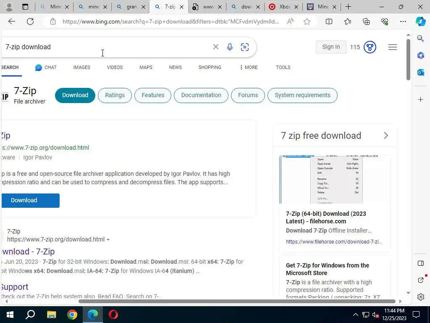Screen dimensions: 430x323
Task: Select System requirements pill filter
Action: [302, 95]
